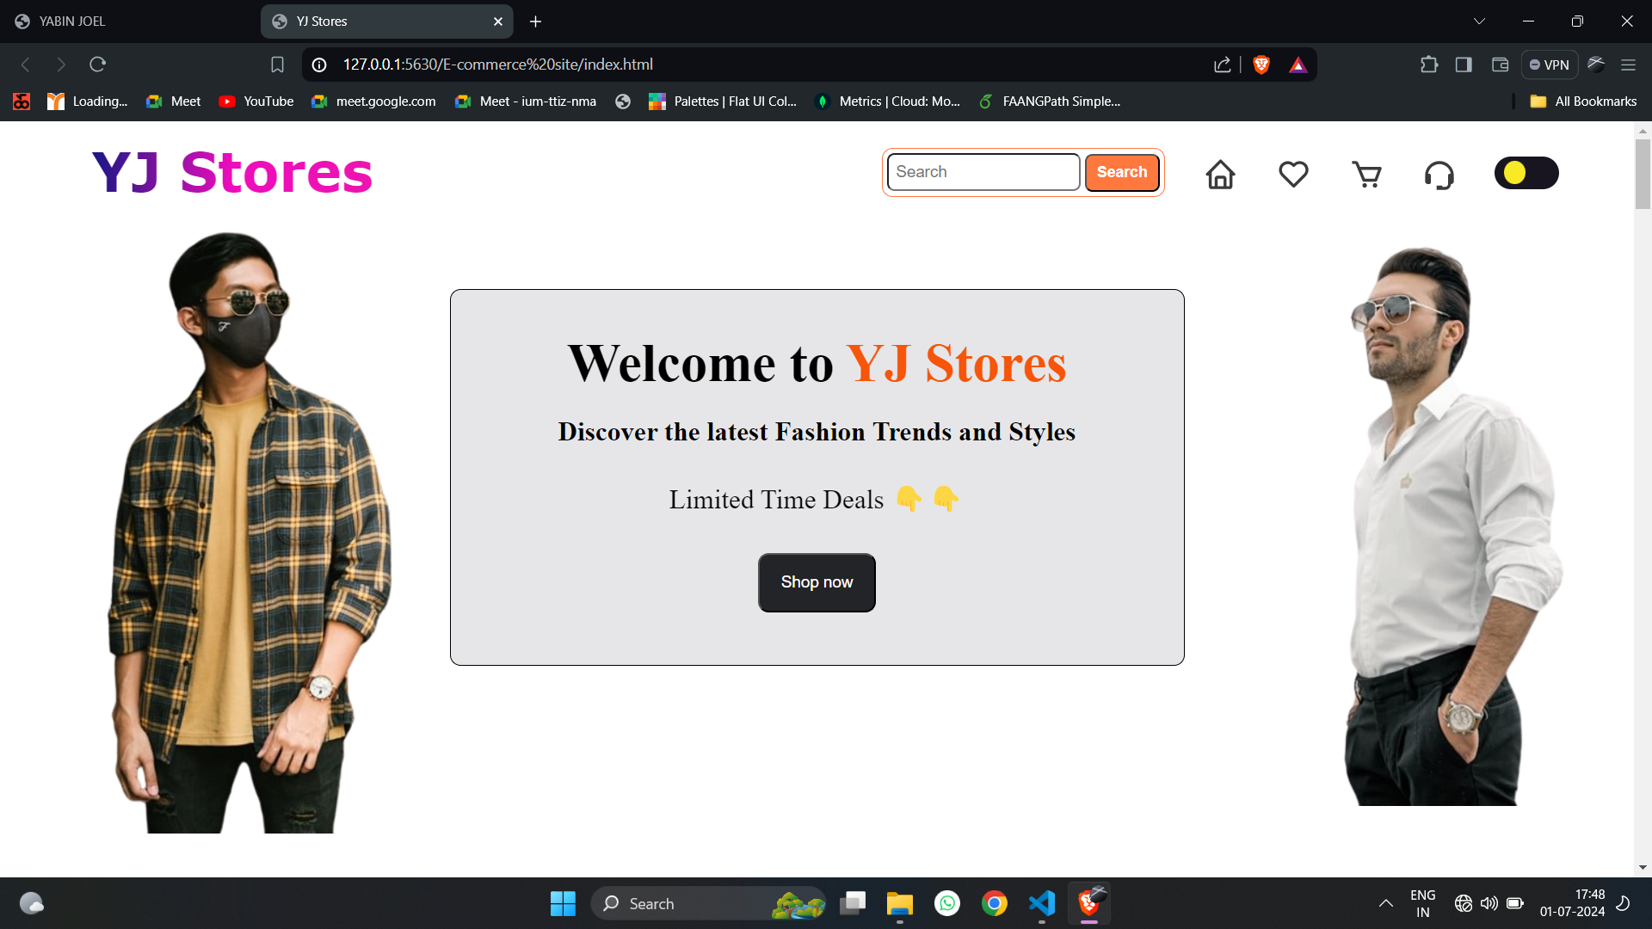Show hidden system tray icons chevron
Screen dimensions: 1652x929
(x=1385, y=903)
